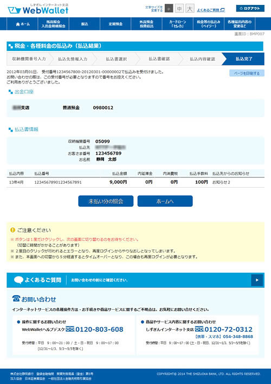The image size is (271, 384).
Task: Open 残高照会 入出金明細照会 menu
Action: [53, 24]
